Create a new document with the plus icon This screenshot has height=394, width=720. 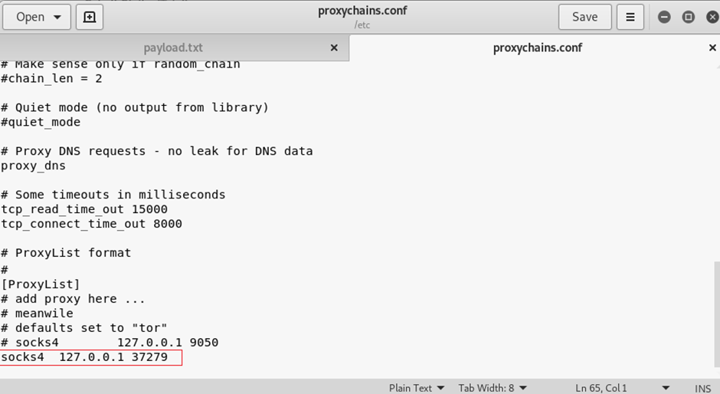[x=90, y=16]
